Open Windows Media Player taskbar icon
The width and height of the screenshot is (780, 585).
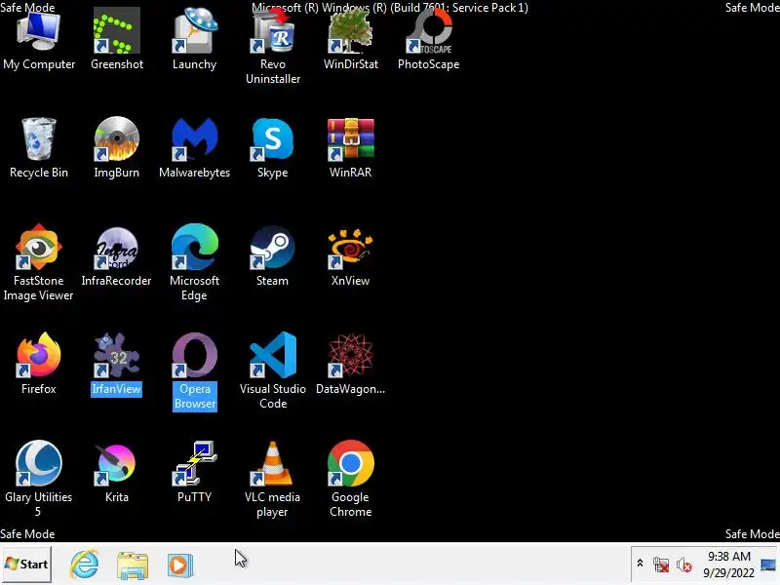[180, 565]
